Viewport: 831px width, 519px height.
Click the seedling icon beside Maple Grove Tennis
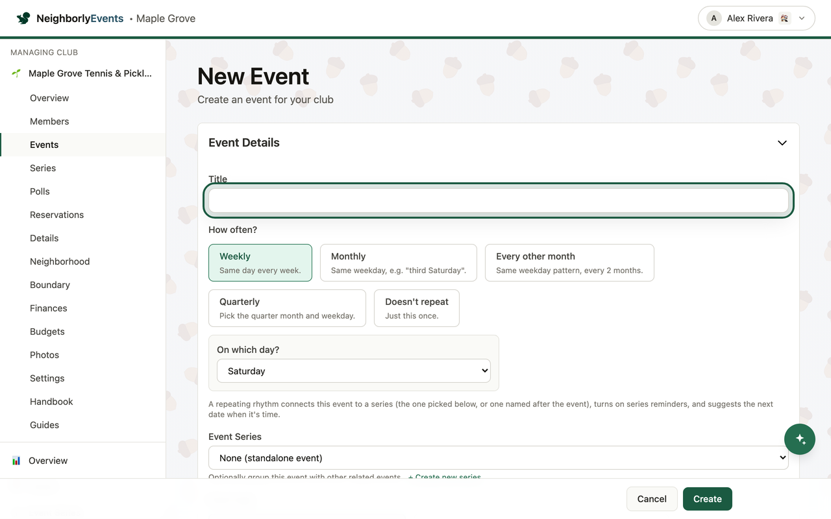pyautogui.click(x=16, y=73)
